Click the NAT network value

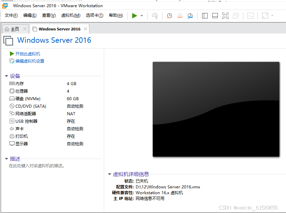click(71, 114)
